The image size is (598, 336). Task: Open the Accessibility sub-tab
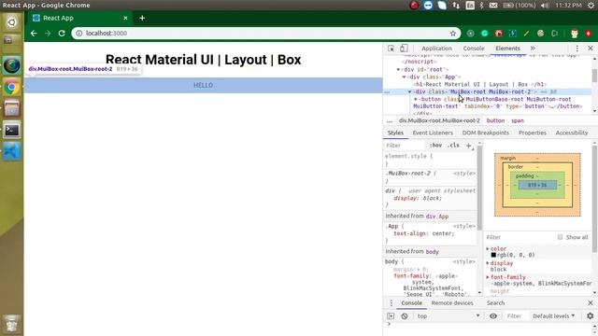572,133
